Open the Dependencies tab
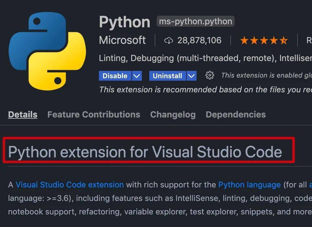Image resolution: width=312 pixels, height=227 pixels. coord(236,115)
